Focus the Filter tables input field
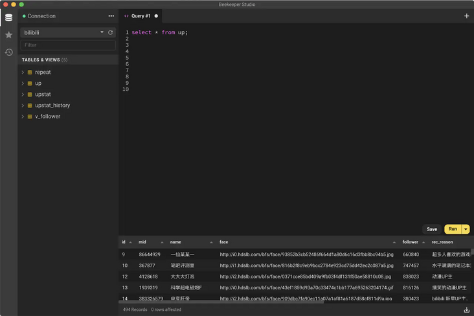474x316 pixels. coord(68,45)
